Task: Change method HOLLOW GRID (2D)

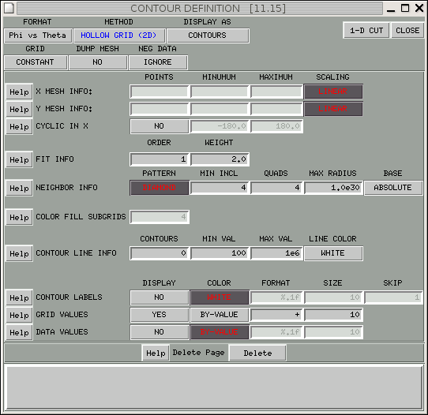Action: tap(119, 36)
